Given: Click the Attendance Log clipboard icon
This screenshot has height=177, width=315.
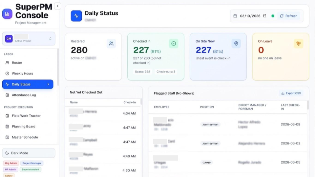Looking at the screenshot, I should click(x=7, y=95).
